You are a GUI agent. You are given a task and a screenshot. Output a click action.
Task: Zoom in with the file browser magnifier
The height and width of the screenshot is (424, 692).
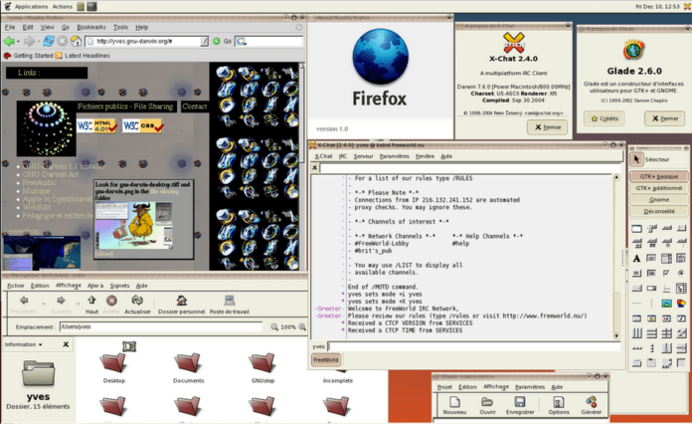tap(302, 326)
